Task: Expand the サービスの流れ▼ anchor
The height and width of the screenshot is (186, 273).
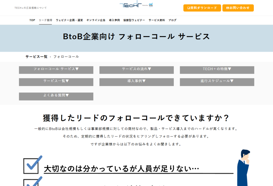Action: click(136, 70)
